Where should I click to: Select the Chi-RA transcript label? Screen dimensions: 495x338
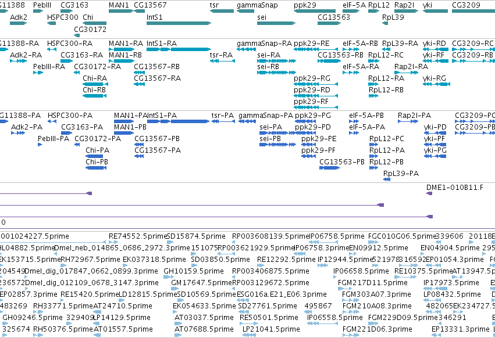95,78
